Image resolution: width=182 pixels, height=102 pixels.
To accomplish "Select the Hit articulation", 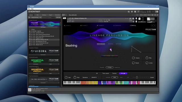I will (x=97, y=73).
